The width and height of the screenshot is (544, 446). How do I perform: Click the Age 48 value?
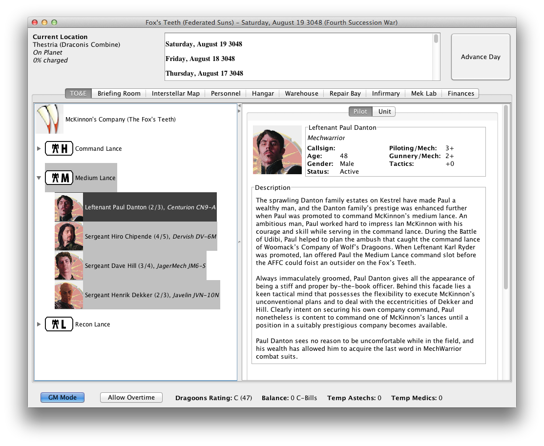point(344,156)
